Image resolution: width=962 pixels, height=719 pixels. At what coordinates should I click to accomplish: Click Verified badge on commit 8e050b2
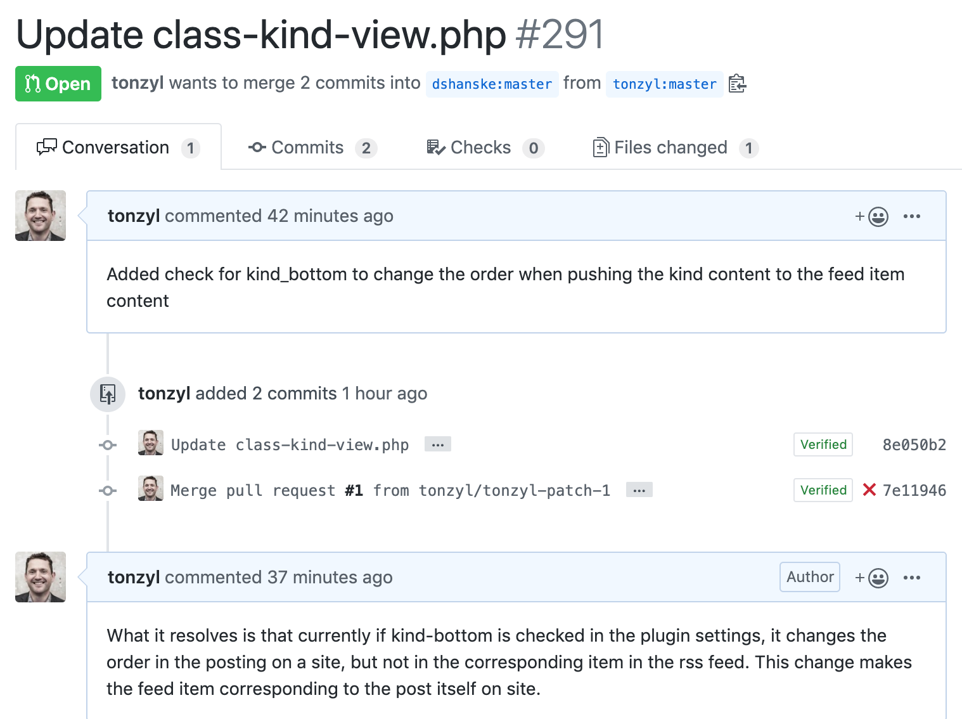(823, 444)
